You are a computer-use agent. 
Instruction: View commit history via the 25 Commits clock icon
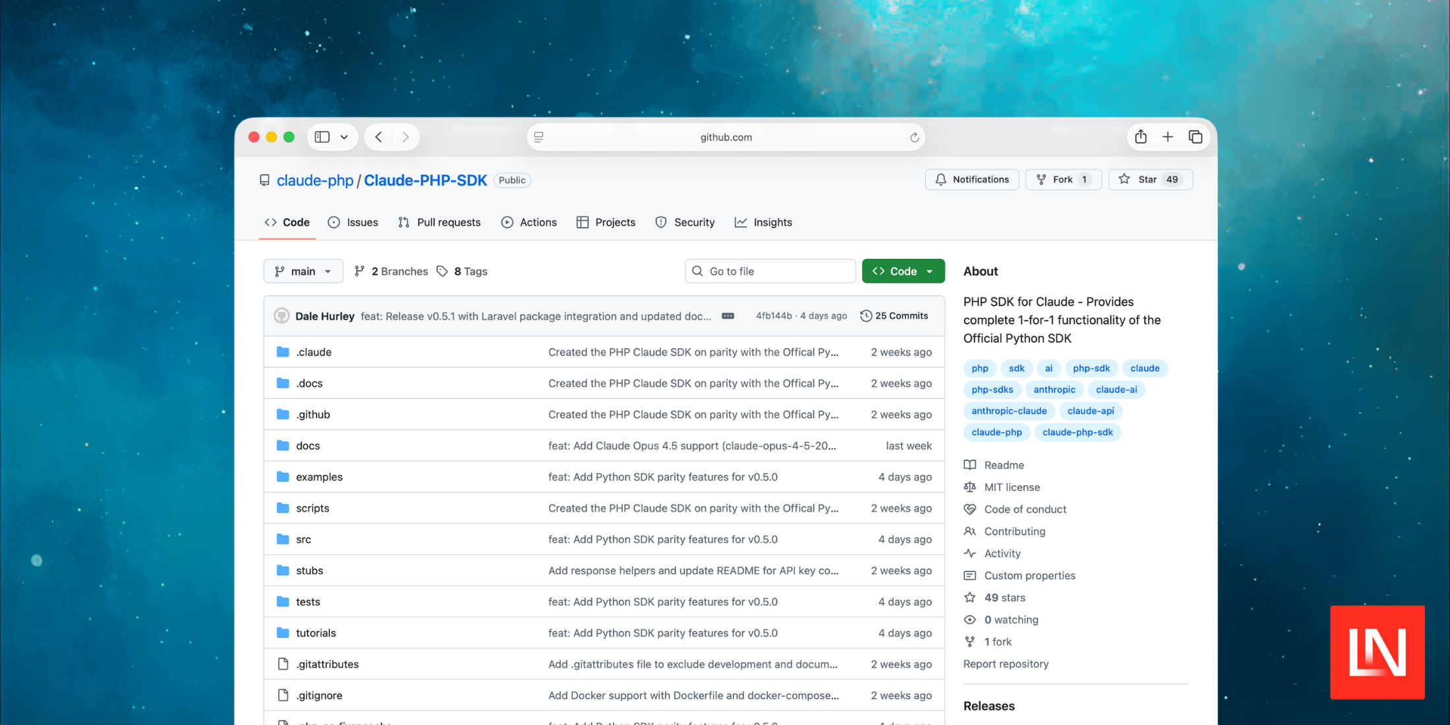pyautogui.click(x=866, y=316)
